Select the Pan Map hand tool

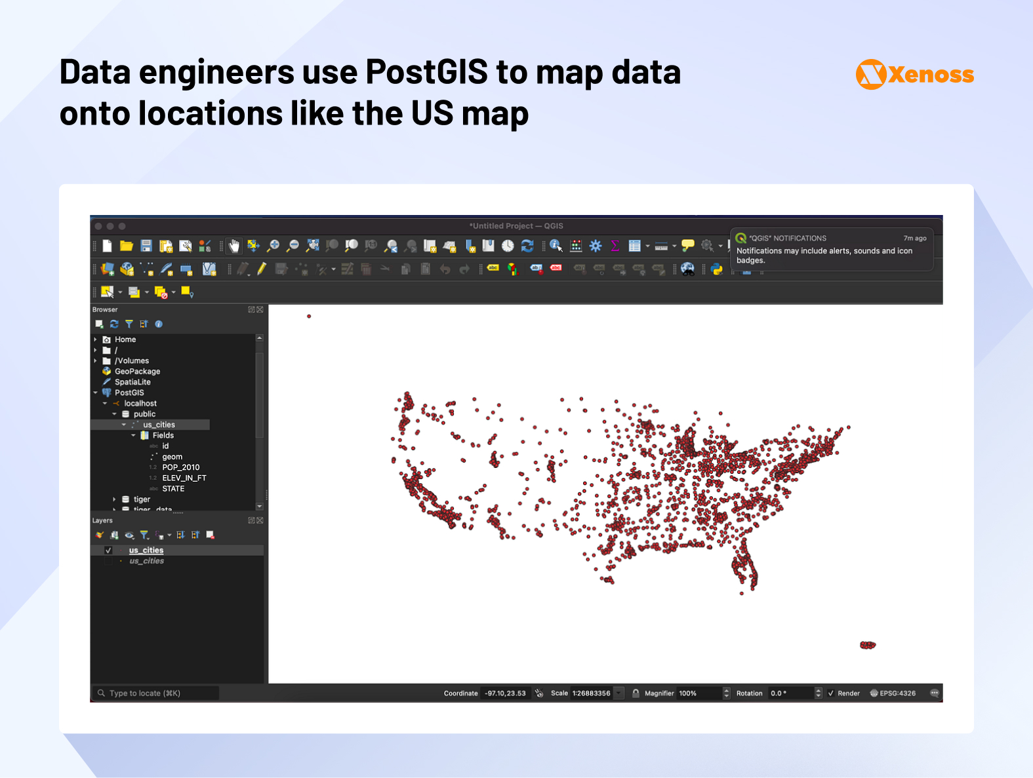coord(234,246)
